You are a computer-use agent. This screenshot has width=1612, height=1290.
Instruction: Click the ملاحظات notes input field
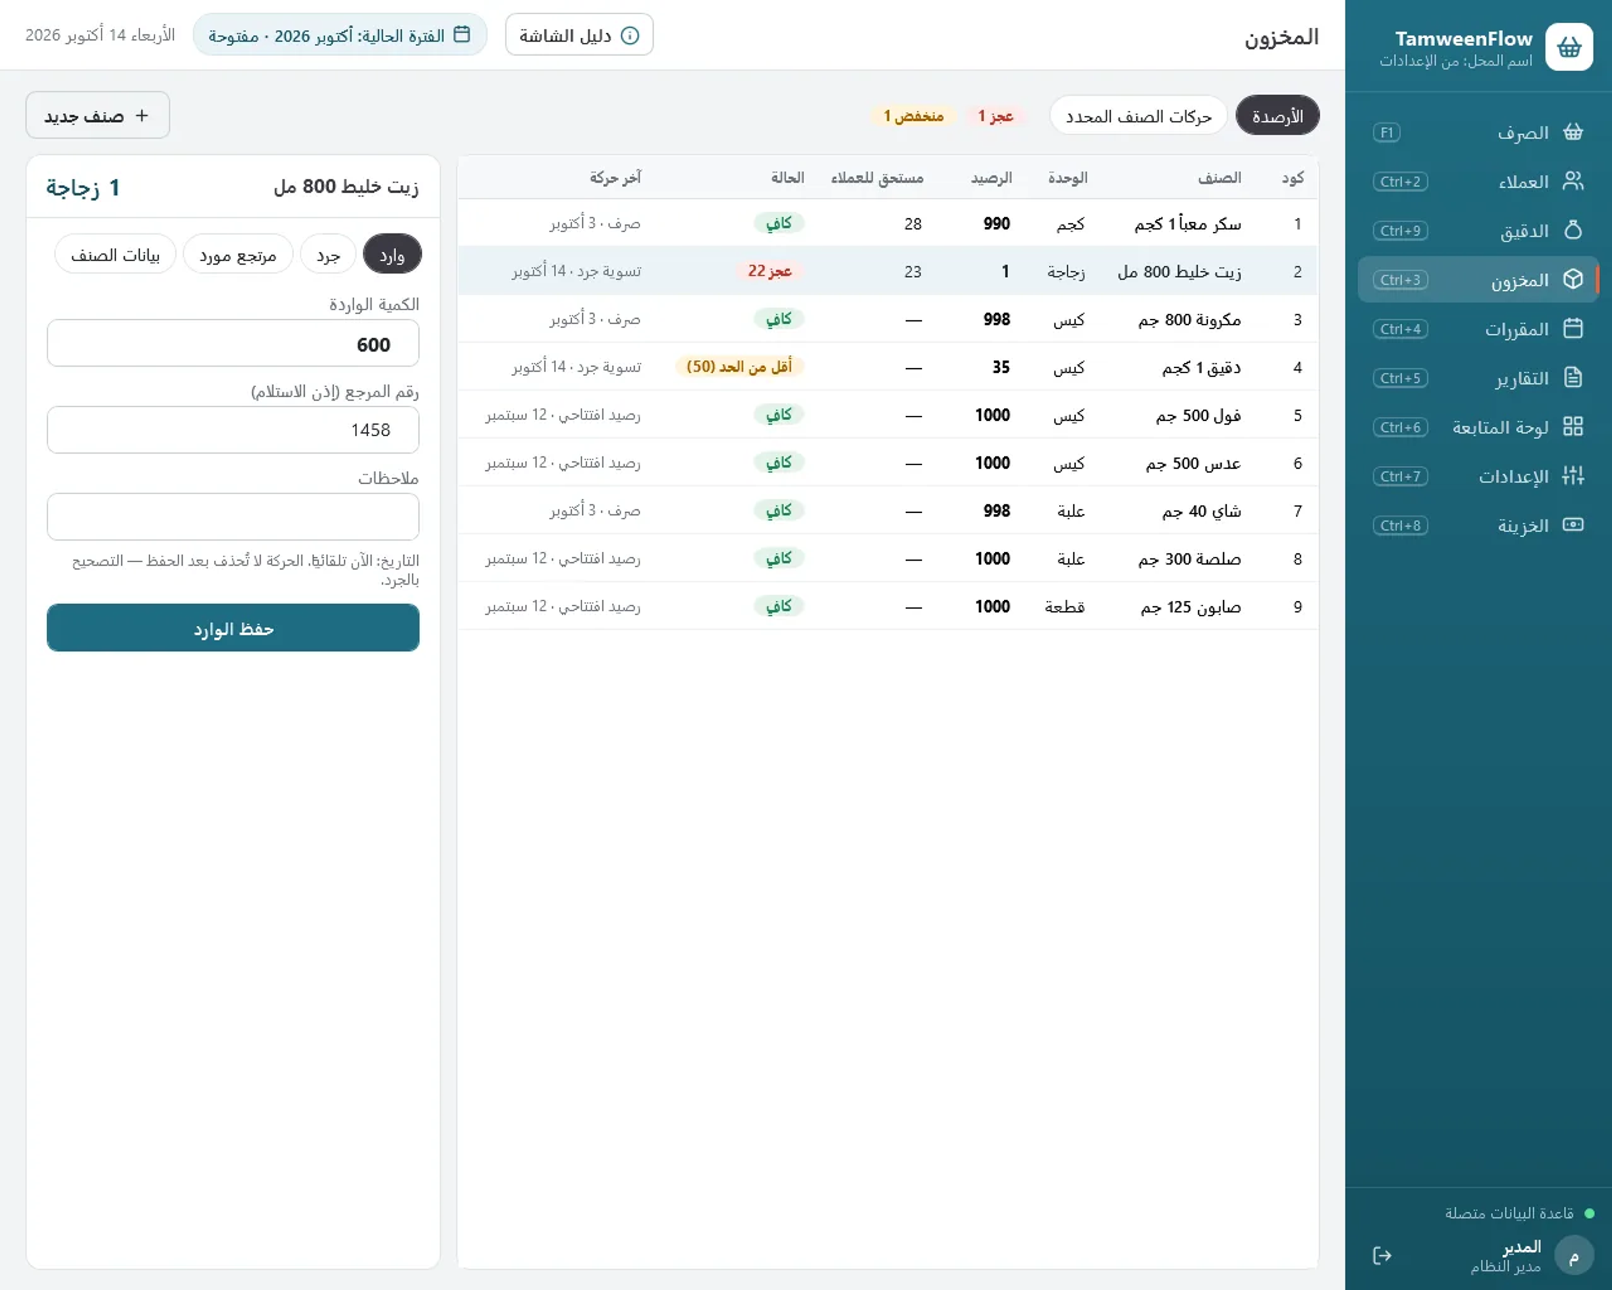pyautogui.click(x=233, y=517)
